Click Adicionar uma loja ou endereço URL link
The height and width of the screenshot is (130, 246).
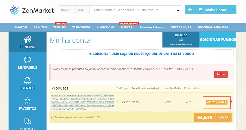click(141, 54)
